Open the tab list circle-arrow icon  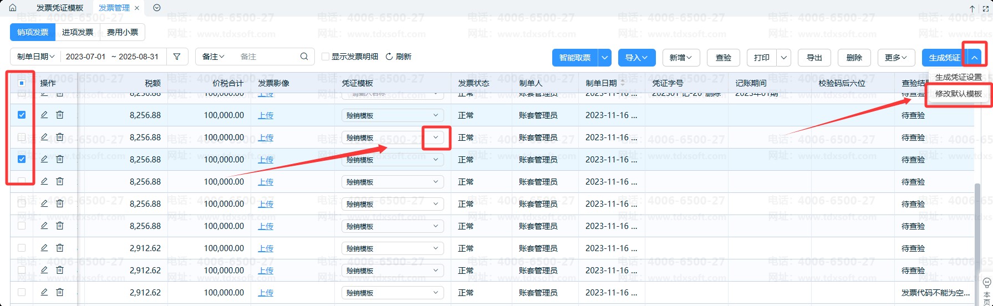click(x=157, y=8)
